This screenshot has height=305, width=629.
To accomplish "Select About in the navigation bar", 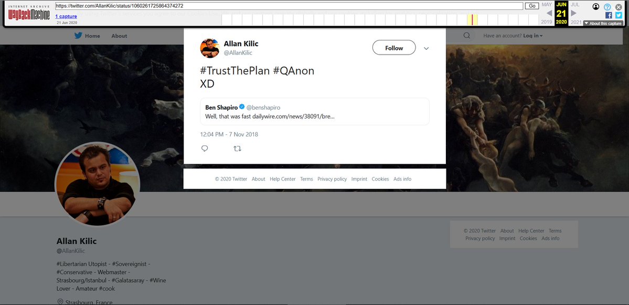I will [119, 35].
